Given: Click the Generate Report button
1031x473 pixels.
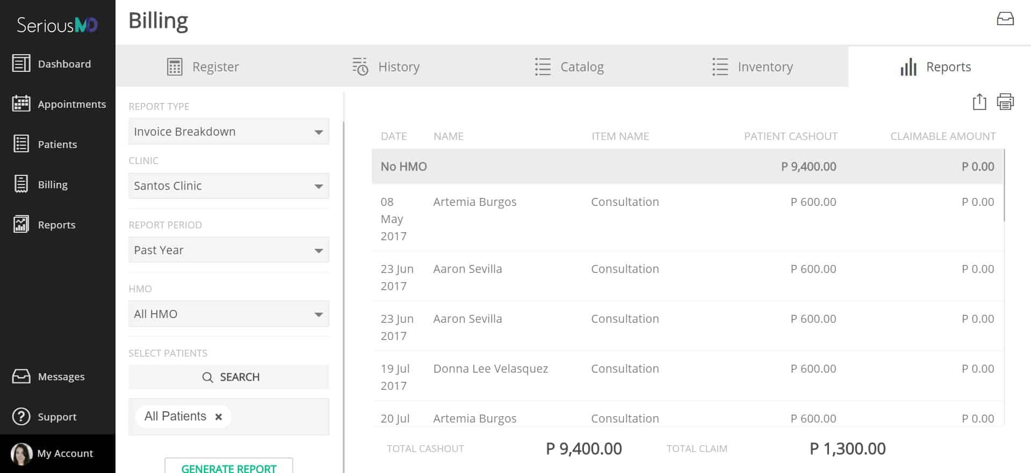Looking at the screenshot, I should click(229, 465).
